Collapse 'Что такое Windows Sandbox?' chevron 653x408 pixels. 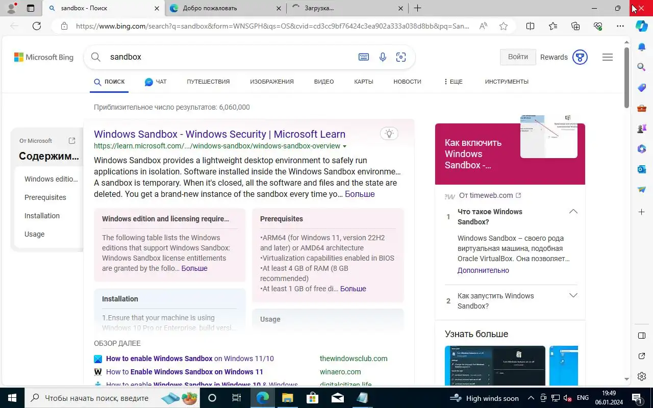573,212
